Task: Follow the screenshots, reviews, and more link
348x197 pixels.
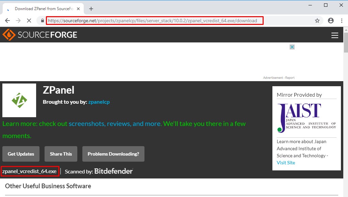Action: coord(115,124)
